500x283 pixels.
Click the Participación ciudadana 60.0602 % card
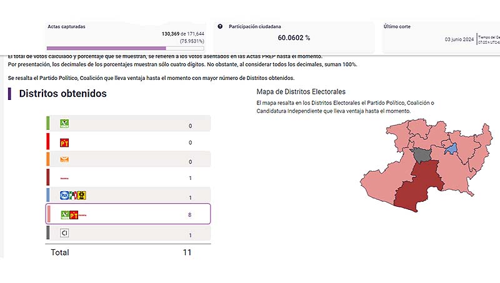pos(294,37)
